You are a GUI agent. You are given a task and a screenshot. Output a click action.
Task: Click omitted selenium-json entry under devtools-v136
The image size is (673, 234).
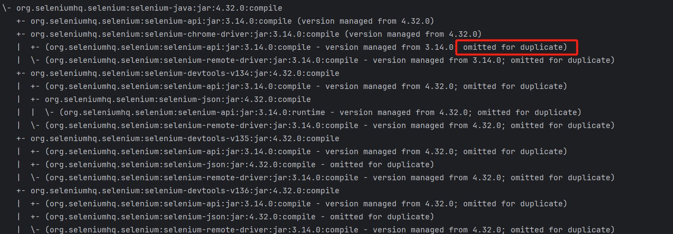pyautogui.click(x=181, y=217)
